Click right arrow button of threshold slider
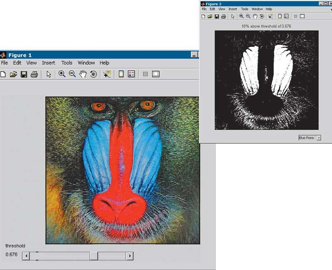This screenshot has height=270, width=332. click(x=129, y=256)
